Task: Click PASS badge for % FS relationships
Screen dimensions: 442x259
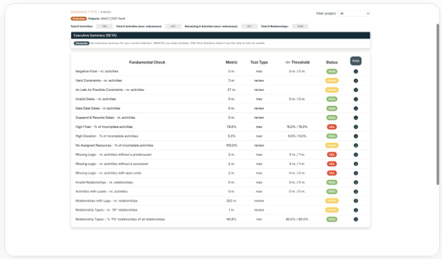Action: pyautogui.click(x=332, y=219)
